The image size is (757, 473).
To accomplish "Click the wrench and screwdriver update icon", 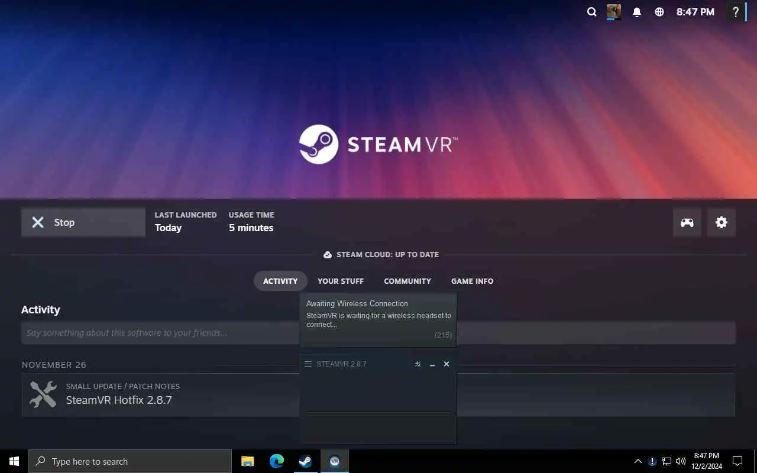I will [43, 394].
